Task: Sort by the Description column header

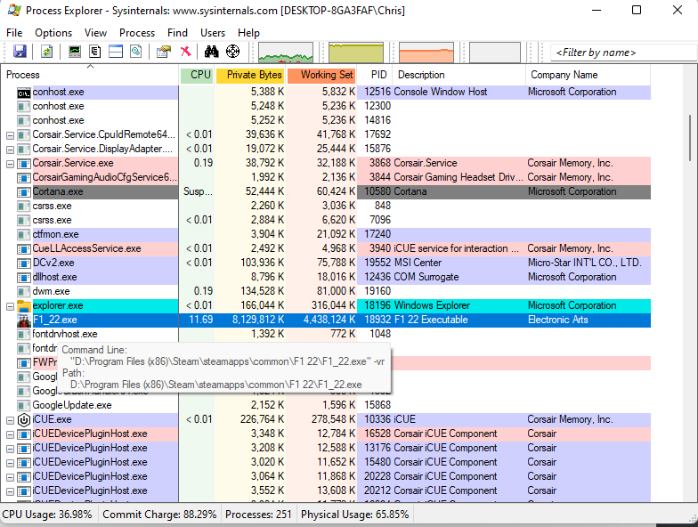Action: click(459, 75)
